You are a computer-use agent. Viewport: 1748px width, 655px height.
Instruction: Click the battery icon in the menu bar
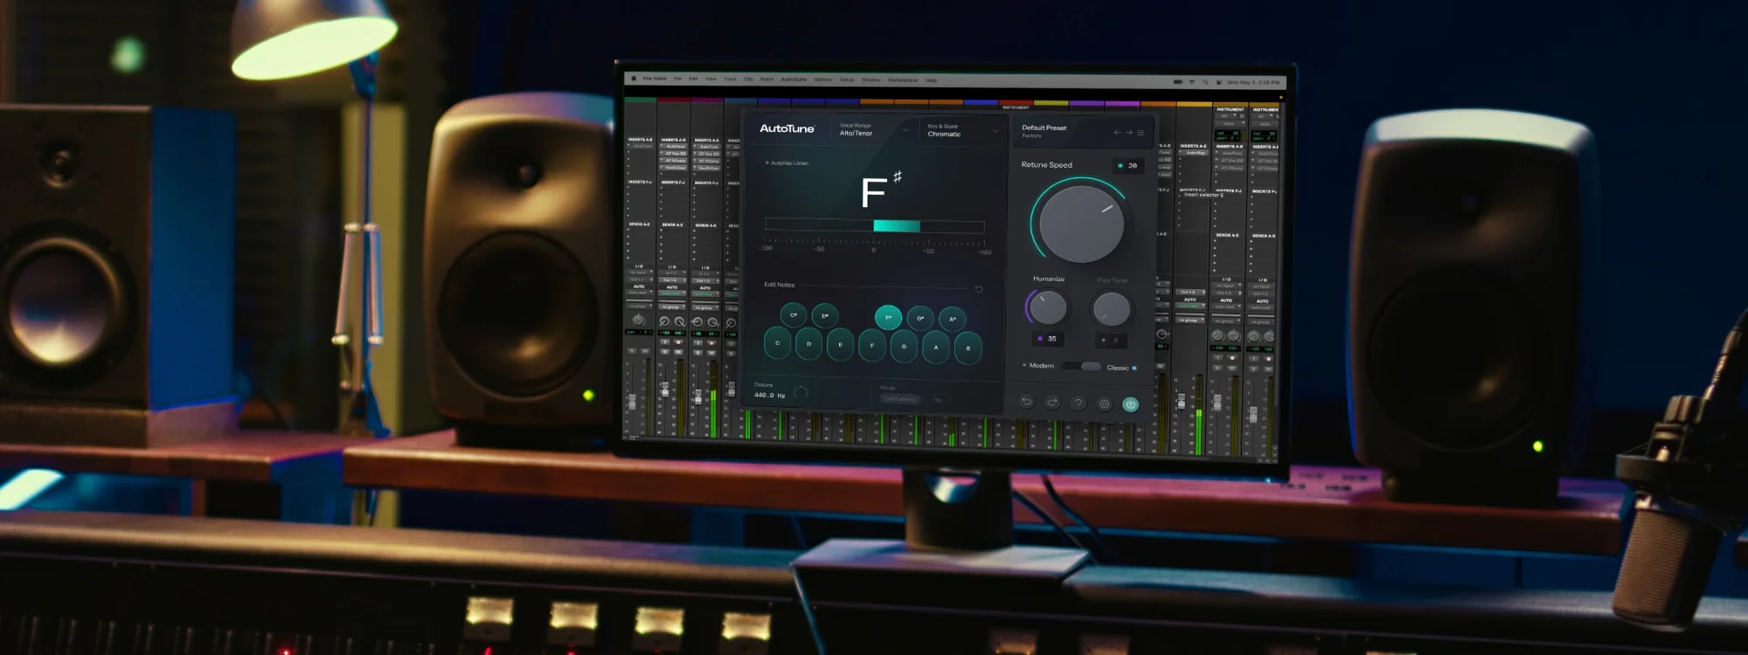pos(1177,81)
